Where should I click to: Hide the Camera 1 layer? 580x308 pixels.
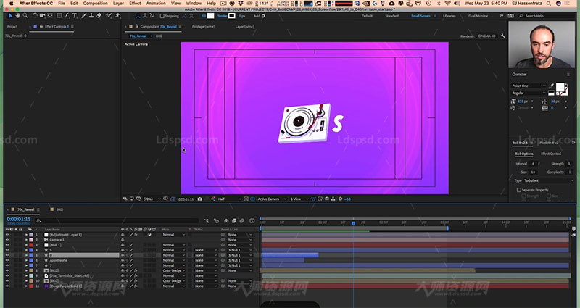point(7,240)
